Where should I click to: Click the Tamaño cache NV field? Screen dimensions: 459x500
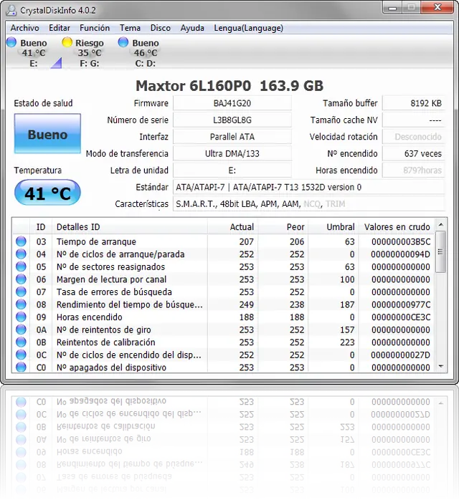pos(413,120)
